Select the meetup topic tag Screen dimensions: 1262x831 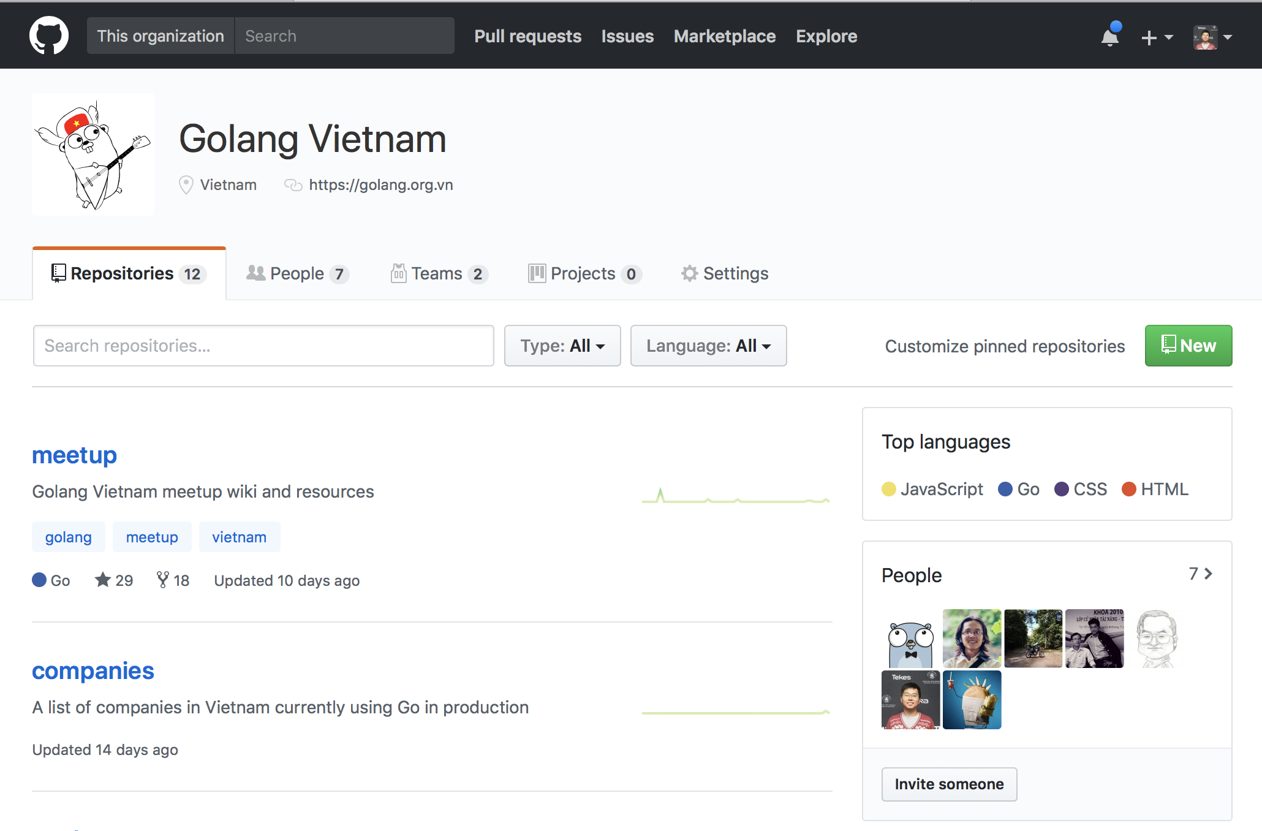(x=152, y=537)
